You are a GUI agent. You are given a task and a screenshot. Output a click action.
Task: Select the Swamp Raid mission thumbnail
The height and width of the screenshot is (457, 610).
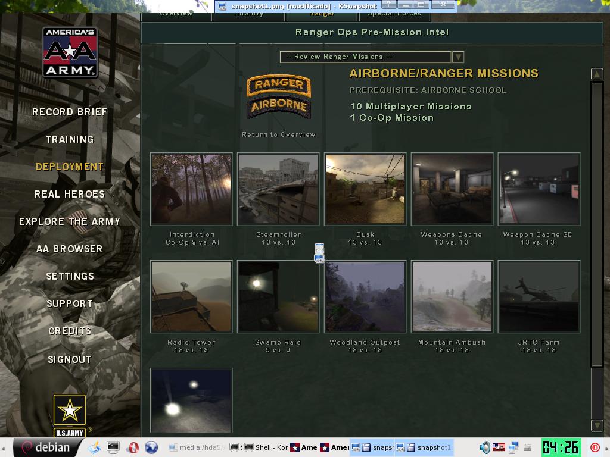coord(278,296)
